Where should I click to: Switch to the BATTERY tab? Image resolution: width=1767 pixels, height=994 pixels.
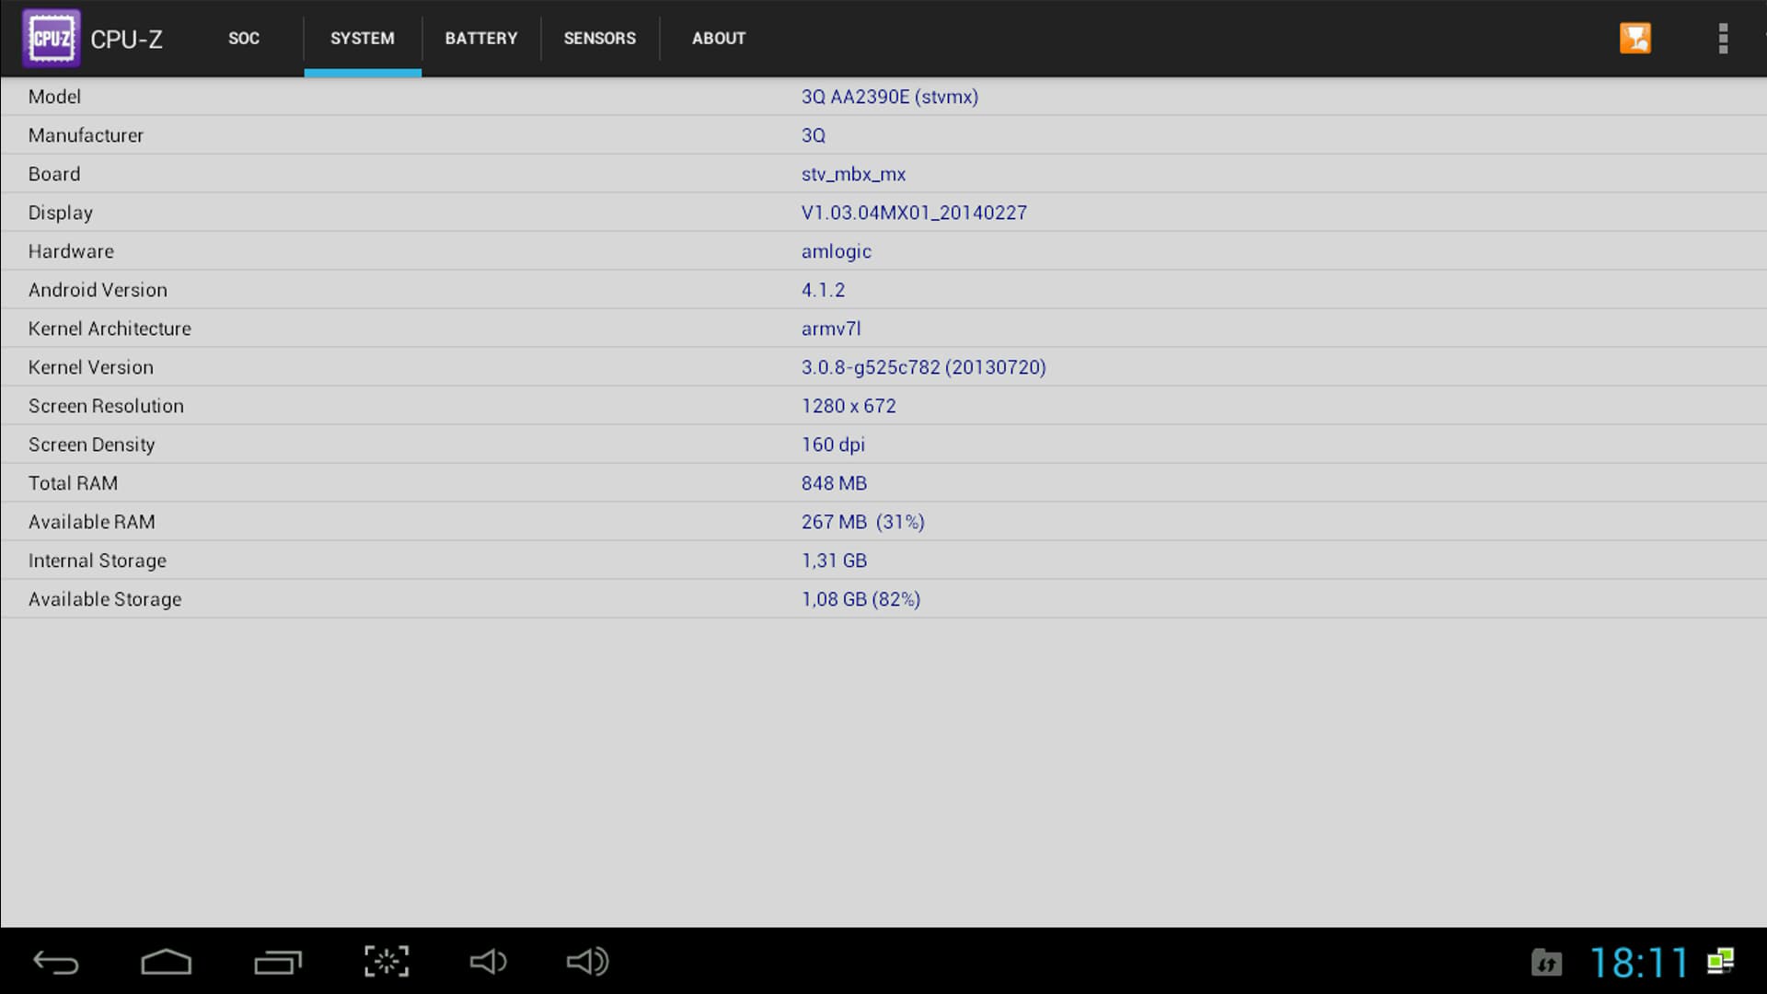(x=481, y=39)
